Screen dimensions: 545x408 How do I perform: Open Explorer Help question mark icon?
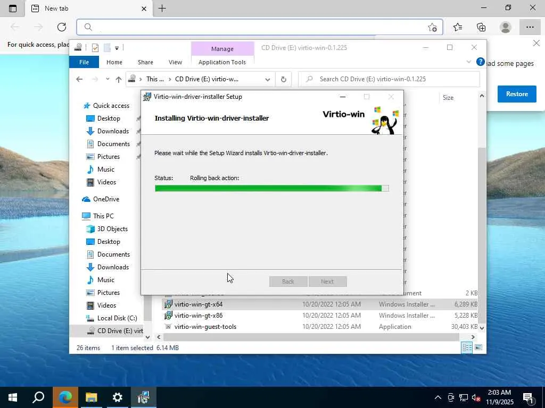click(481, 62)
